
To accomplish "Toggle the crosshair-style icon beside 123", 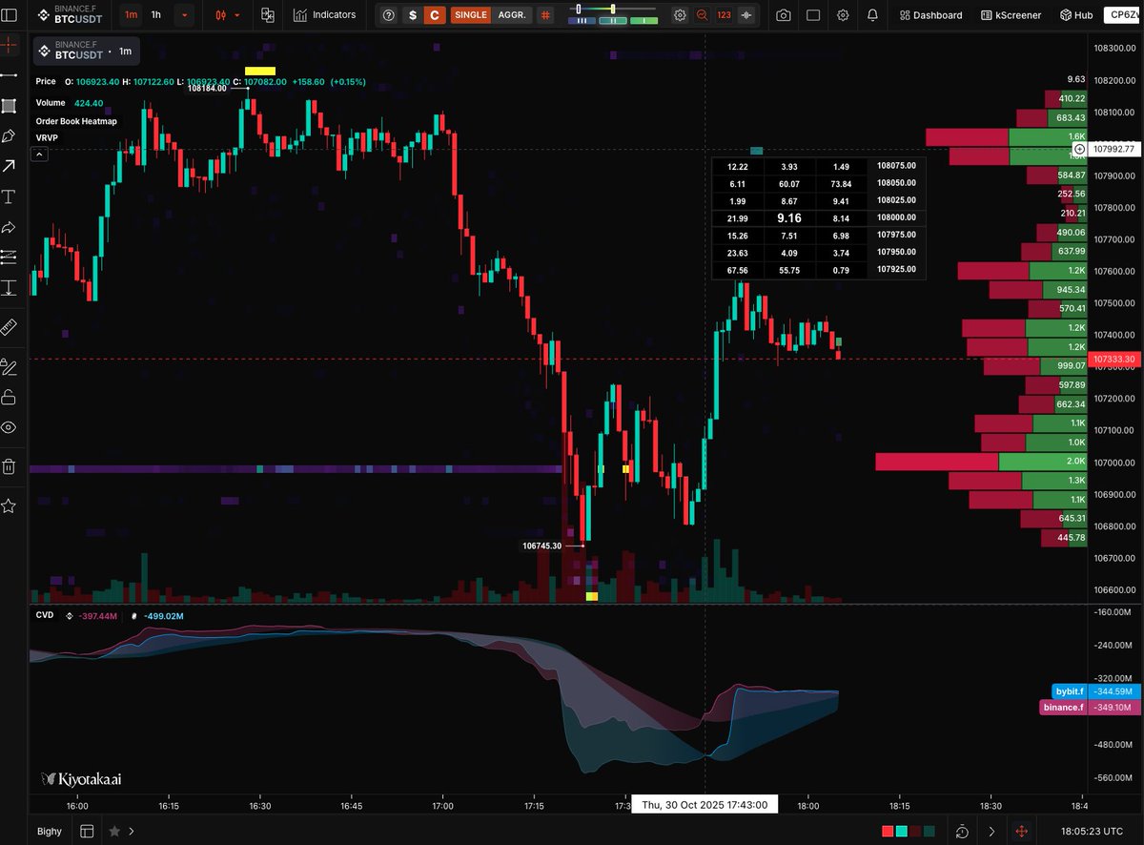I will click(x=746, y=15).
